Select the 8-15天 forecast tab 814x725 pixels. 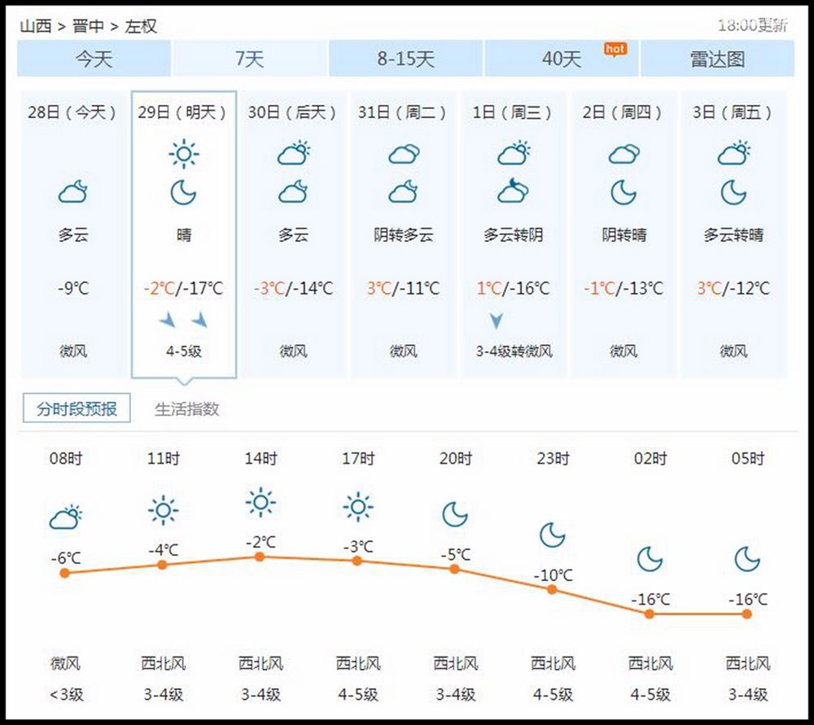click(x=405, y=58)
